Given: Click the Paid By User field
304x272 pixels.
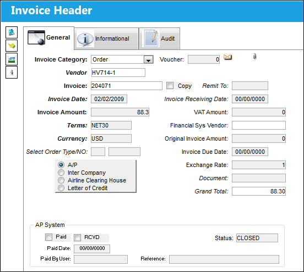Looking at the screenshot, I should click(101, 259).
